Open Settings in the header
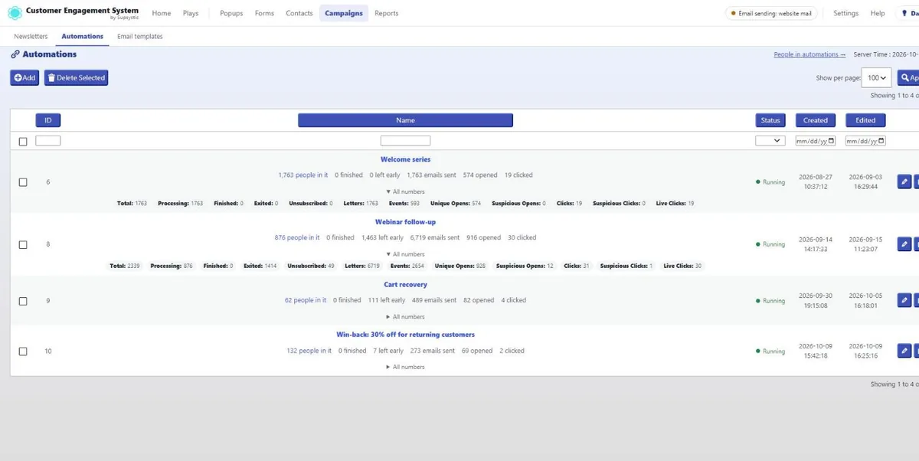The width and height of the screenshot is (919, 461). (x=845, y=13)
